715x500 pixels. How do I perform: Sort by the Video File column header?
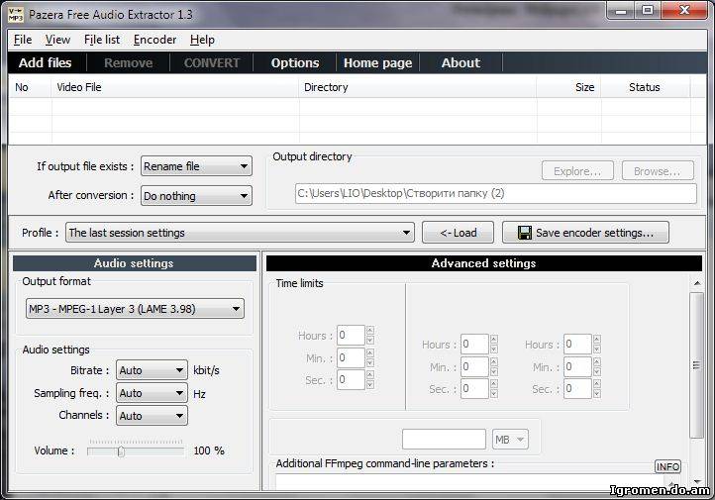coord(175,87)
